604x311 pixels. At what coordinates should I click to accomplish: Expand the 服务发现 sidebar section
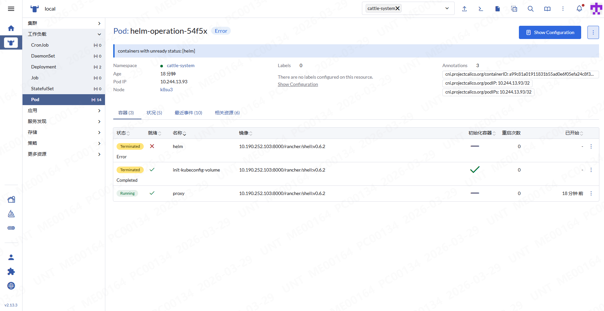pos(99,122)
